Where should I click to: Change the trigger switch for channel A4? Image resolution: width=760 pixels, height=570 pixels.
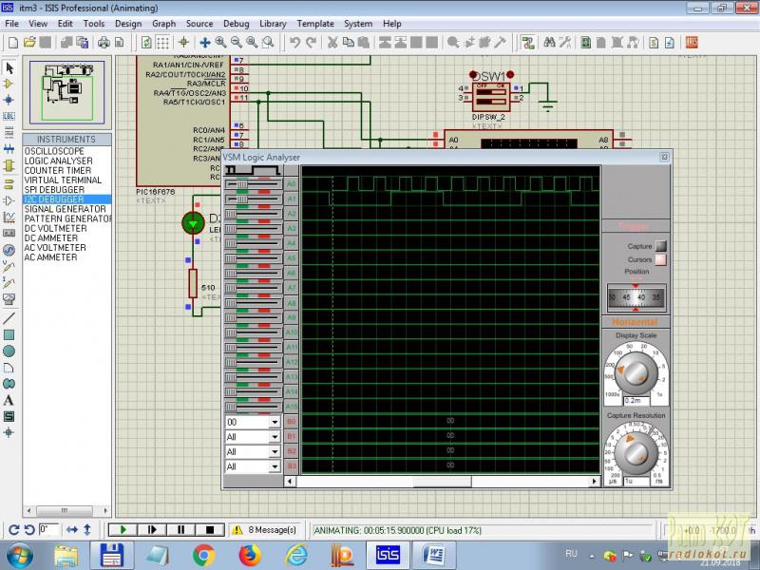click(x=253, y=244)
